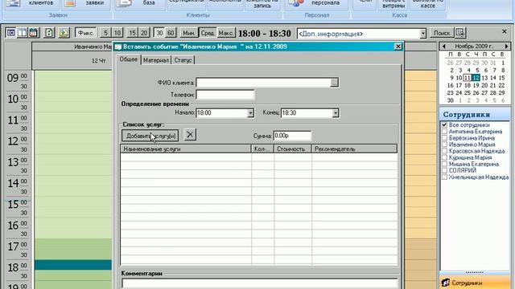This screenshot has height=289, width=515.
Task: Open the client browse button beside ФИО клиента
Action: click(x=335, y=83)
